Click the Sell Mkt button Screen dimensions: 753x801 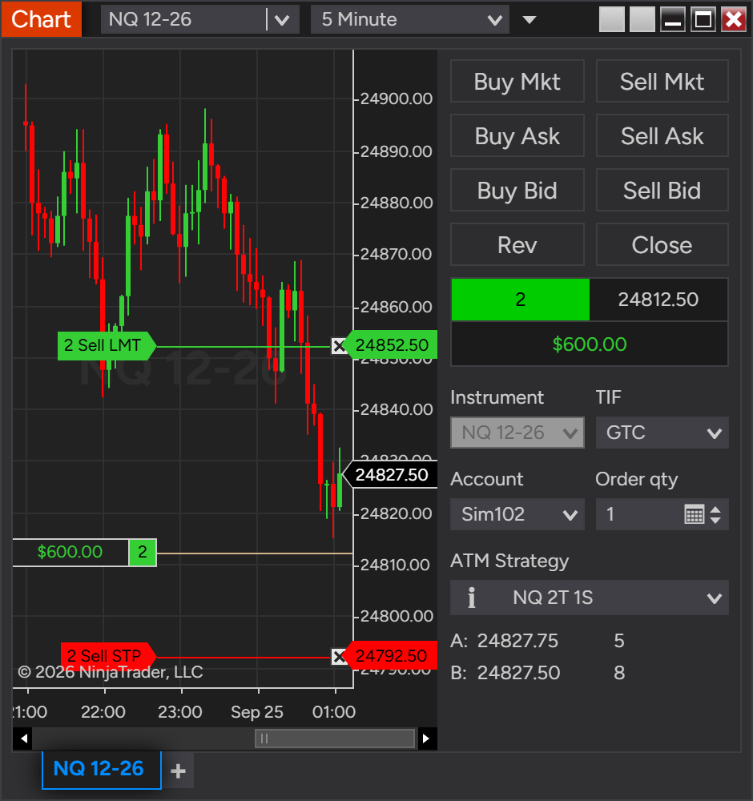(x=662, y=81)
